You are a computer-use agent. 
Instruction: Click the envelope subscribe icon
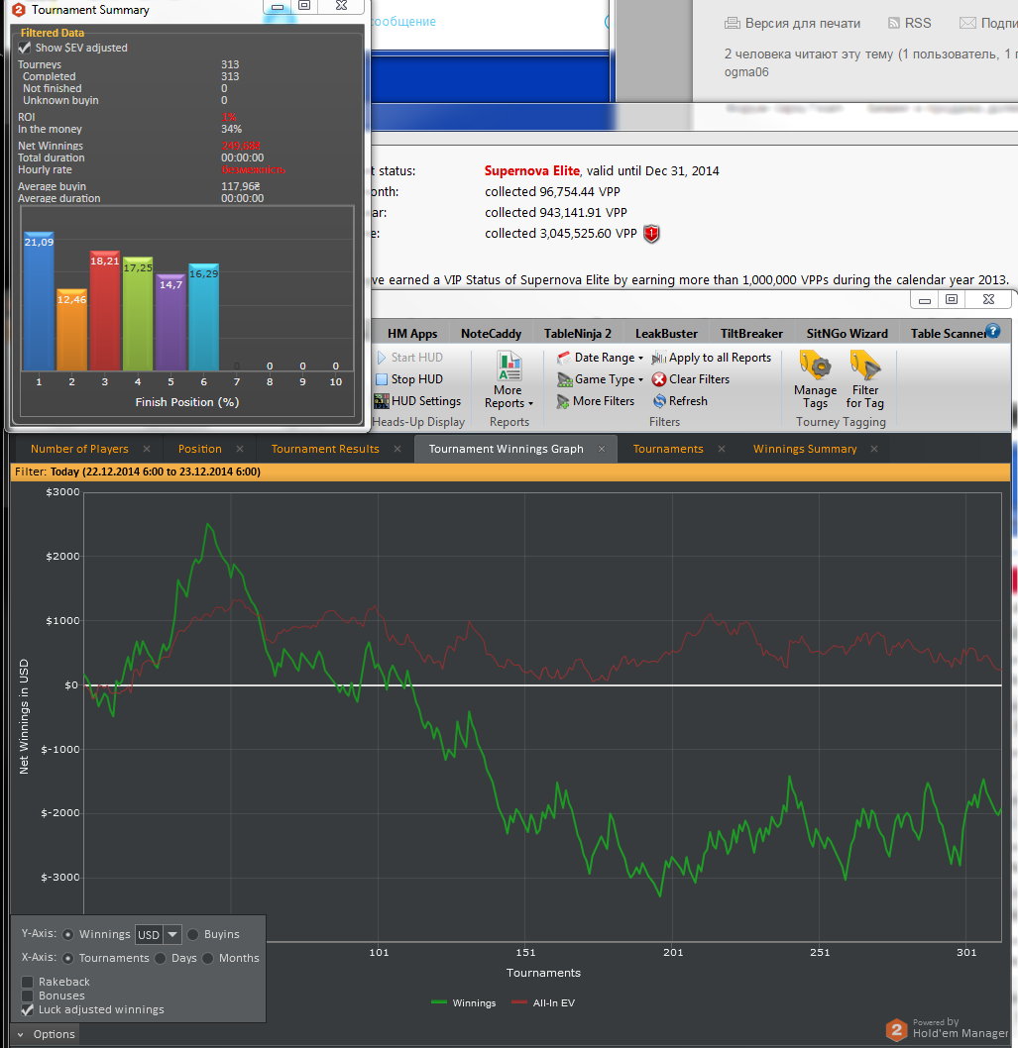(x=967, y=23)
